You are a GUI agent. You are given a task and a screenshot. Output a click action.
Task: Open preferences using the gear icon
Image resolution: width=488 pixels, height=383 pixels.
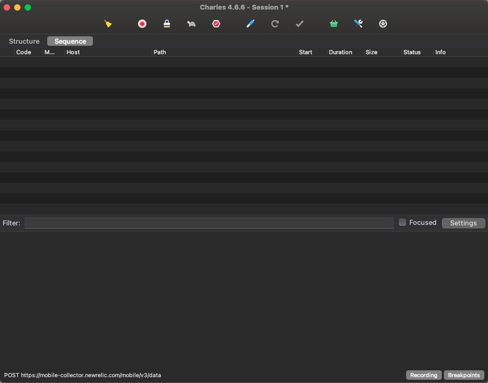383,24
